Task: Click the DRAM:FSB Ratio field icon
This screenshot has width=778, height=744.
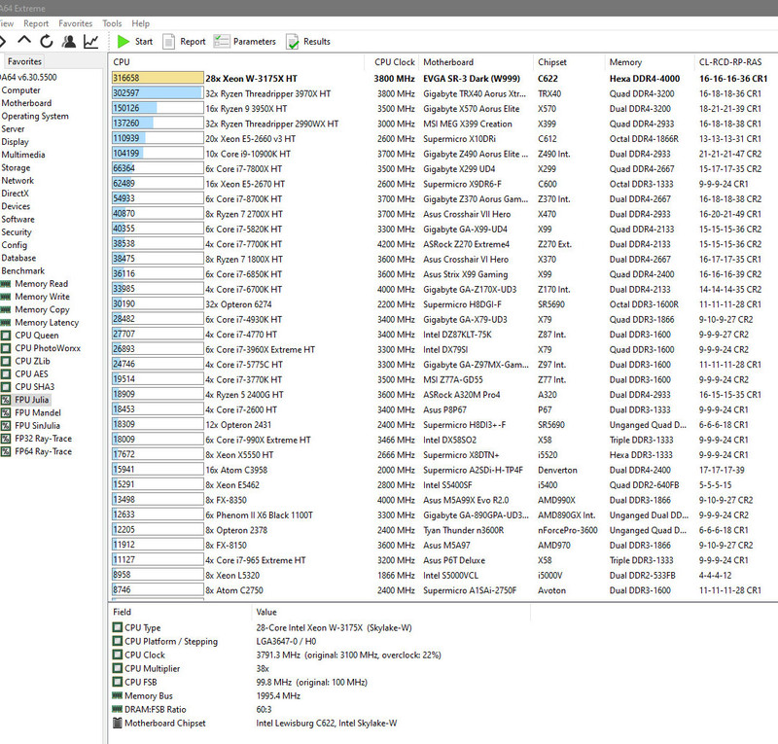Action: pyautogui.click(x=118, y=709)
